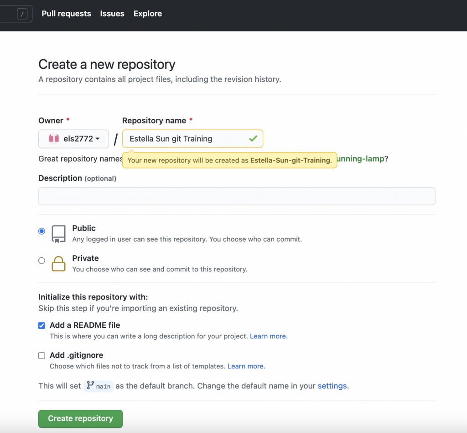Click the slash search shortcut icon
This screenshot has width=467, height=433.
tap(22, 14)
